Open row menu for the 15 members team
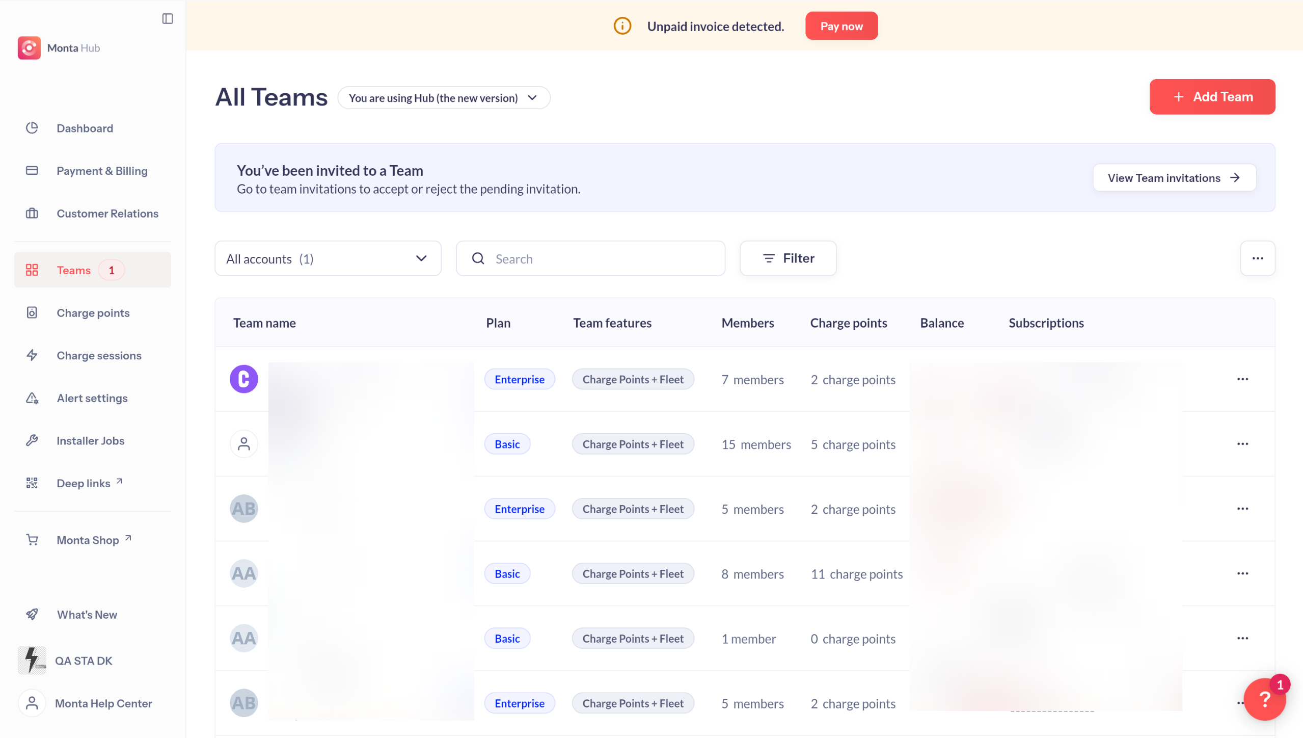The image size is (1303, 738). click(1242, 444)
